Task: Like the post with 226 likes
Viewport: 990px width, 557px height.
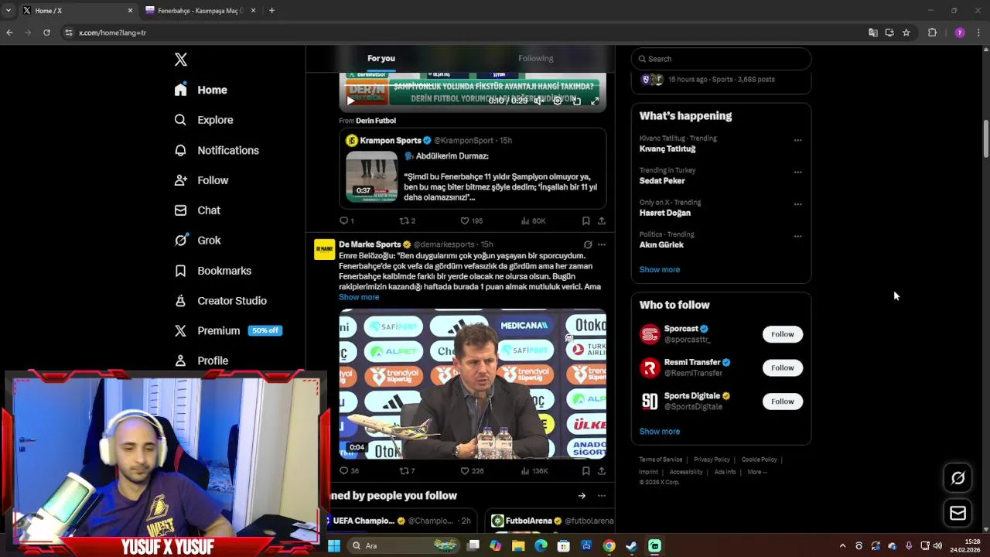Action: click(471, 470)
